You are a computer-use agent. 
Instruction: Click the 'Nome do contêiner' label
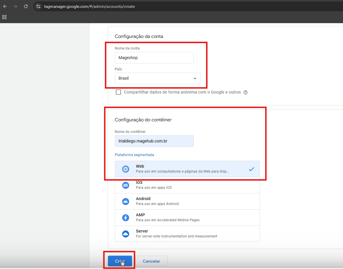130,132
